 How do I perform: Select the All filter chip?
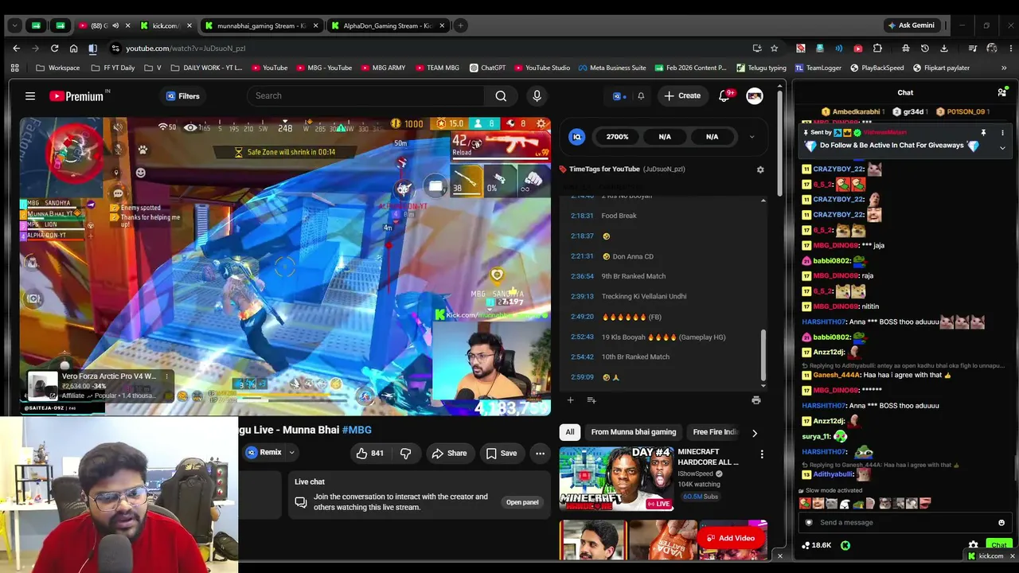point(570,432)
